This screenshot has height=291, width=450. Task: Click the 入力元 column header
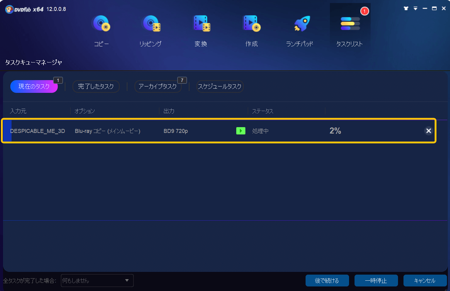click(x=18, y=111)
